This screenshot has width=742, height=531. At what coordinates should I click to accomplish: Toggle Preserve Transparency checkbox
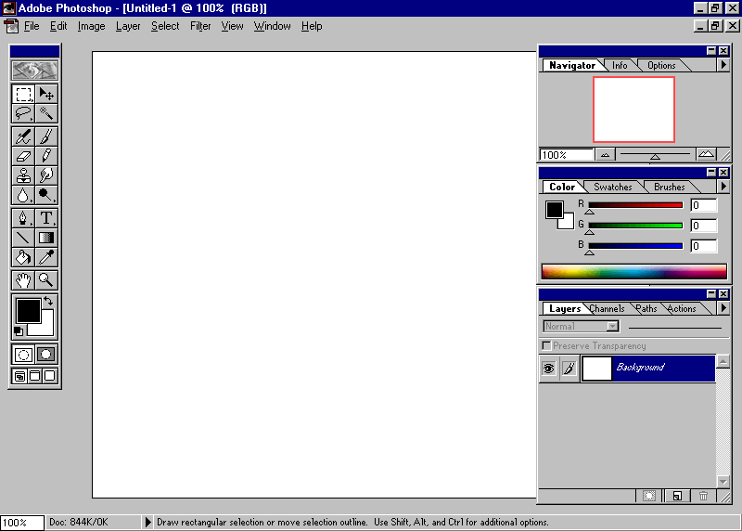tap(546, 345)
